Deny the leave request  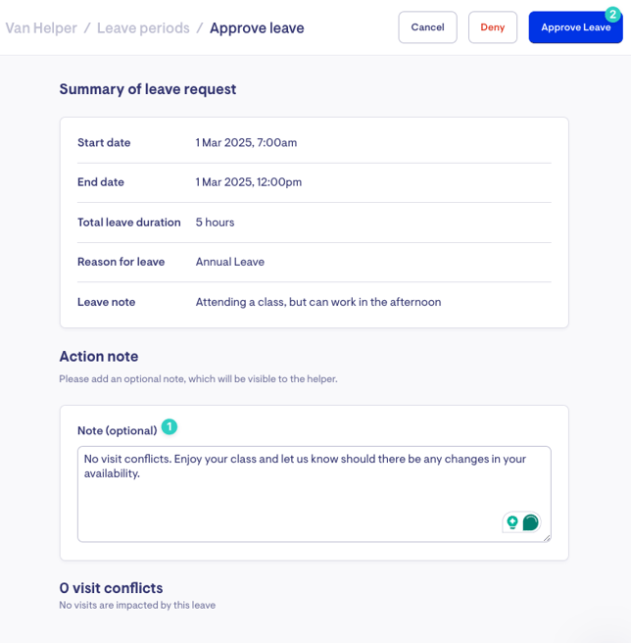coord(493,27)
